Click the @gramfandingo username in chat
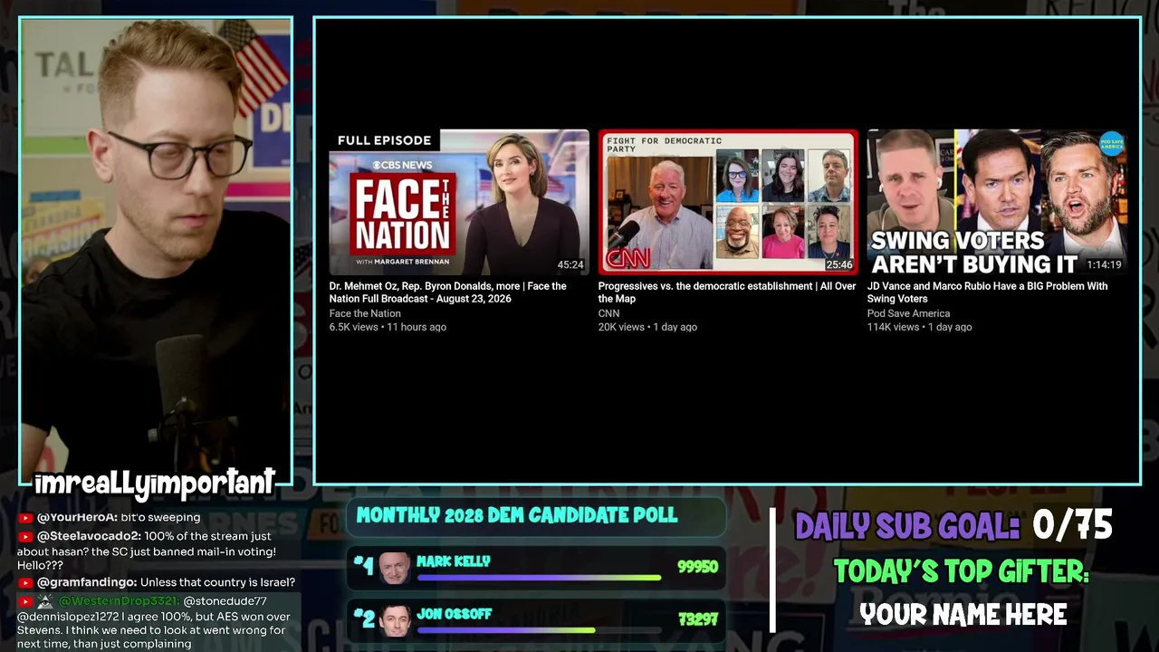 [x=87, y=583]
